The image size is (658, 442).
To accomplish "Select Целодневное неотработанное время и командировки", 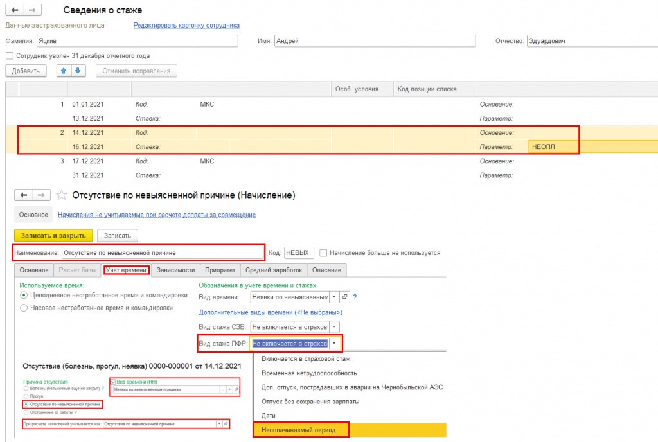I will pos(24,296).
